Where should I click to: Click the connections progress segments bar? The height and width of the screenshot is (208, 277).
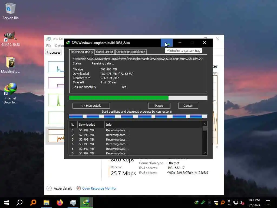click(x=138, y=116)
